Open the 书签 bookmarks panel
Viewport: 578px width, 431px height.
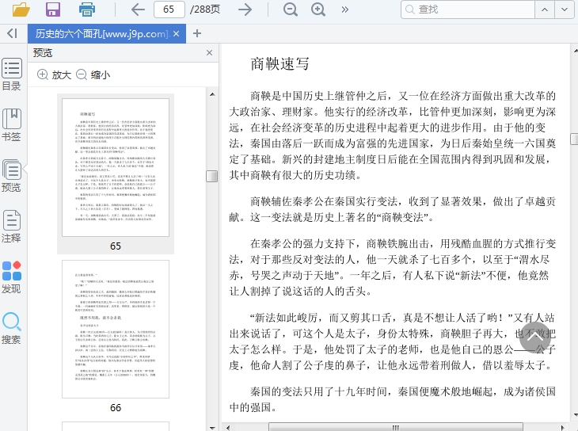(12, 125)
